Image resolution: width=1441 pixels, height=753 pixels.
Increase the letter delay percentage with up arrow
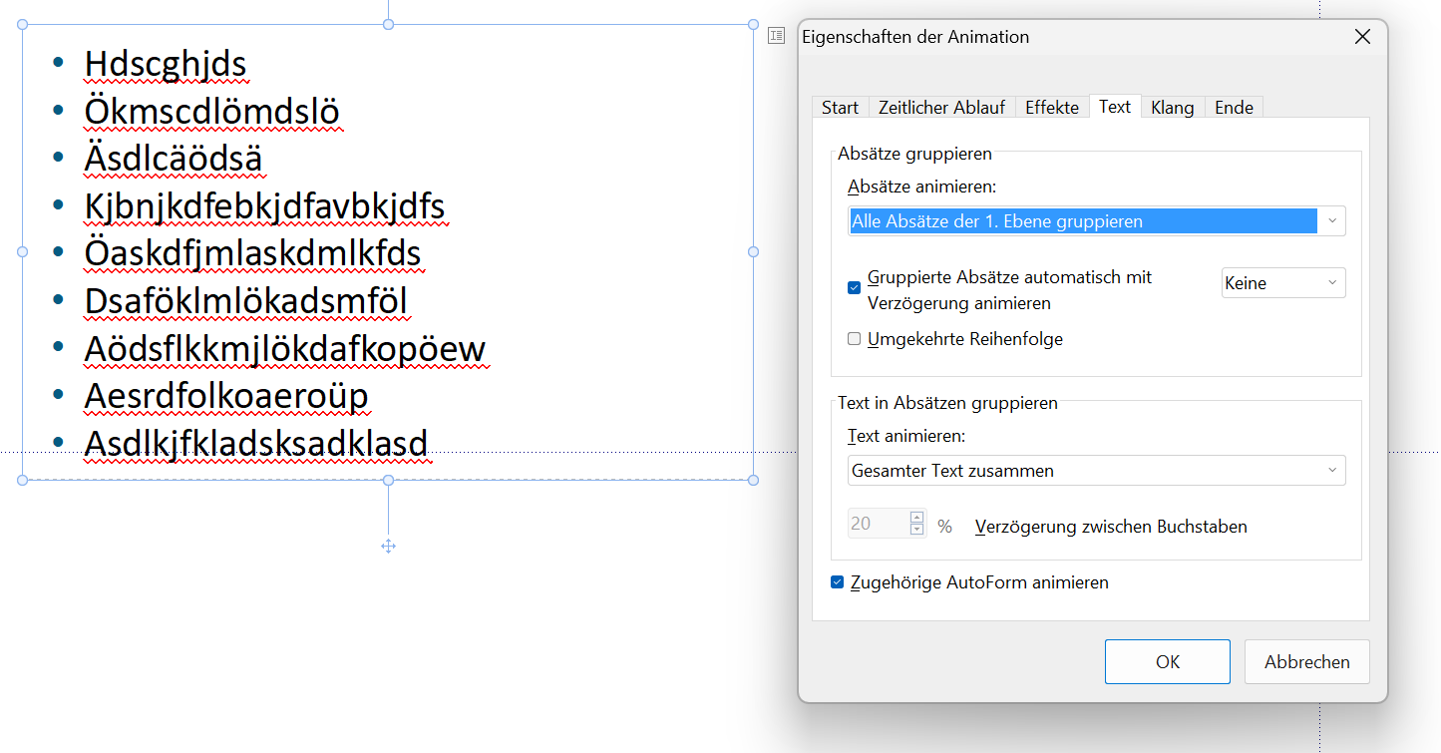(x=916, y=518)
